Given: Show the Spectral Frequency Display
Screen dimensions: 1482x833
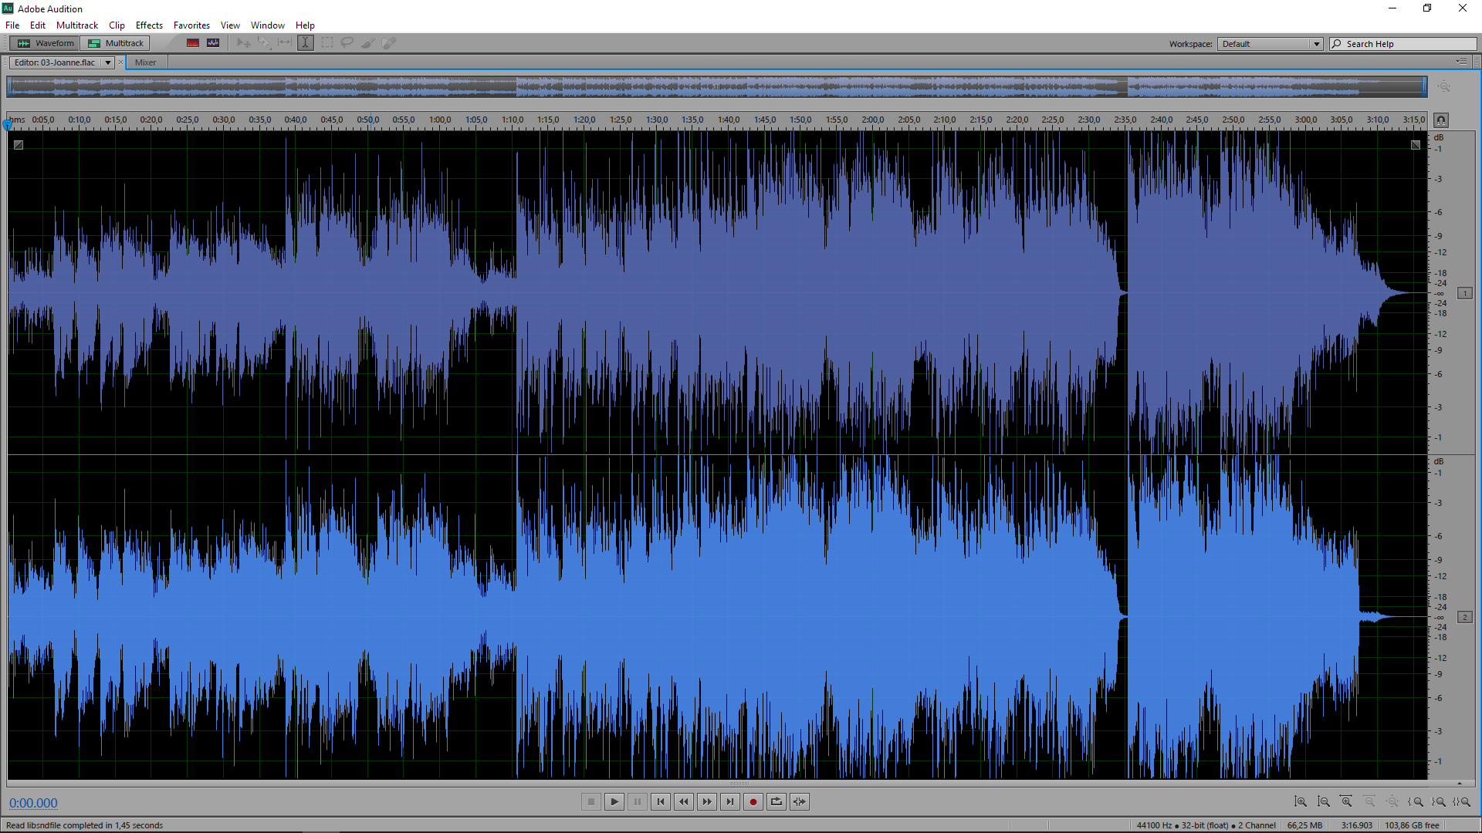Looking at the screenshot, I should click(193, 43).
